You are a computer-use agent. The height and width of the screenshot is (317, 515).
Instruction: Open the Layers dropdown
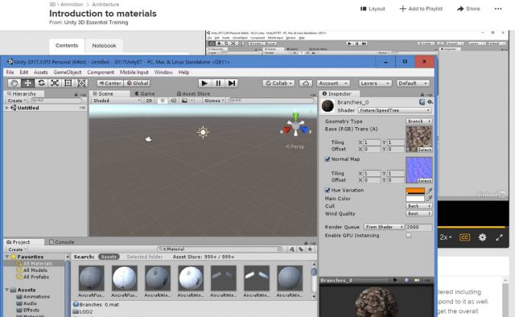coord(375,83)
